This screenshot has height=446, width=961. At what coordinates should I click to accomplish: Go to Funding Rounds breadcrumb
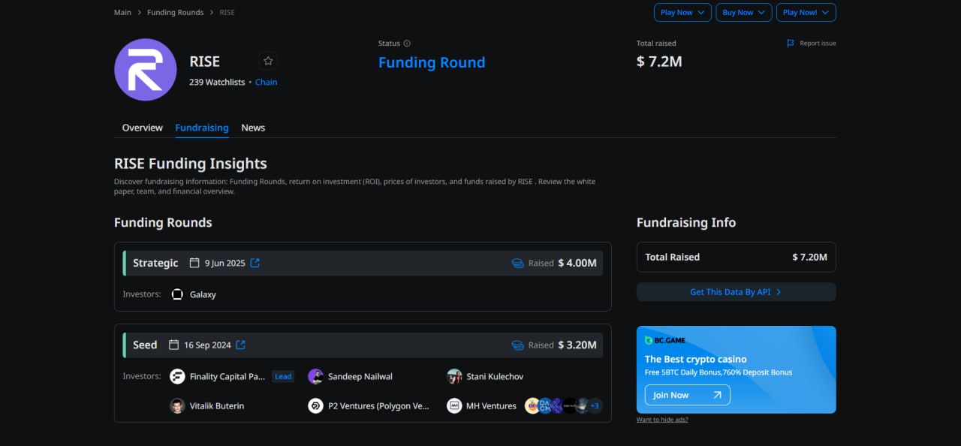[175, 12]
